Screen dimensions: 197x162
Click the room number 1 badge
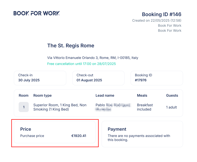coord(24,107)
